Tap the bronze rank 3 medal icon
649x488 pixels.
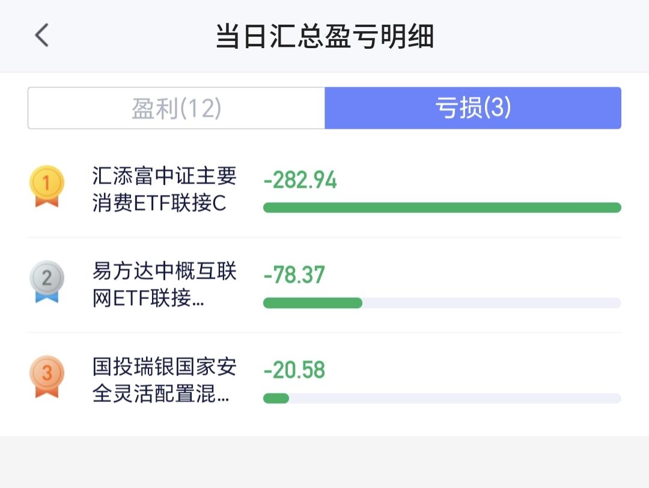[x=47, y=377]
